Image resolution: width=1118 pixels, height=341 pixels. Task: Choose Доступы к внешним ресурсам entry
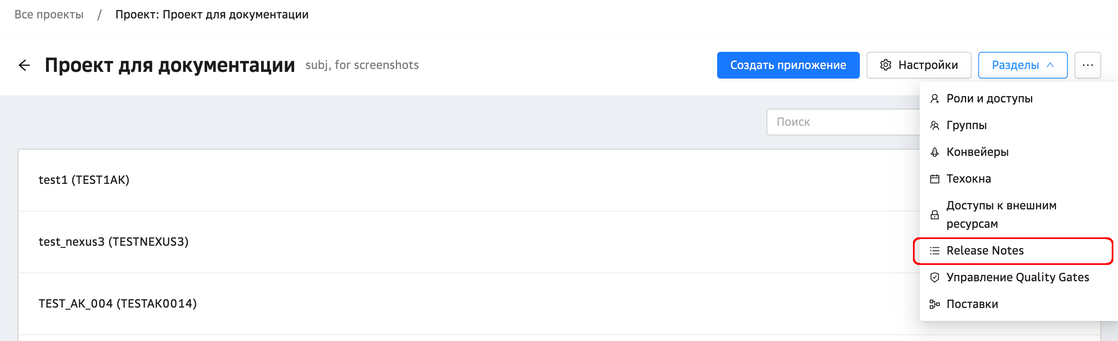(1001, 215)
